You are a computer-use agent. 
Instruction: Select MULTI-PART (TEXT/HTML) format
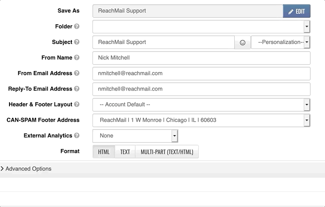[x=167, y=152]
